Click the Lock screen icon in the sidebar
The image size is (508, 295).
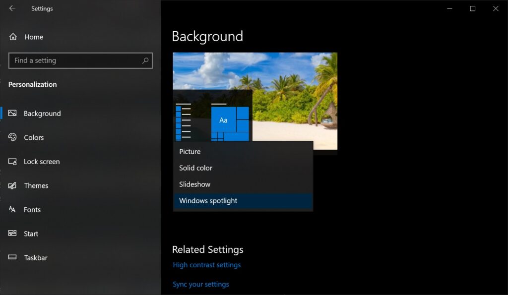point(12,162)
